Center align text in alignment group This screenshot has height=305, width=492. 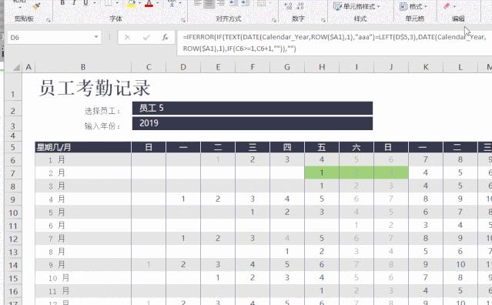(209, 4)
